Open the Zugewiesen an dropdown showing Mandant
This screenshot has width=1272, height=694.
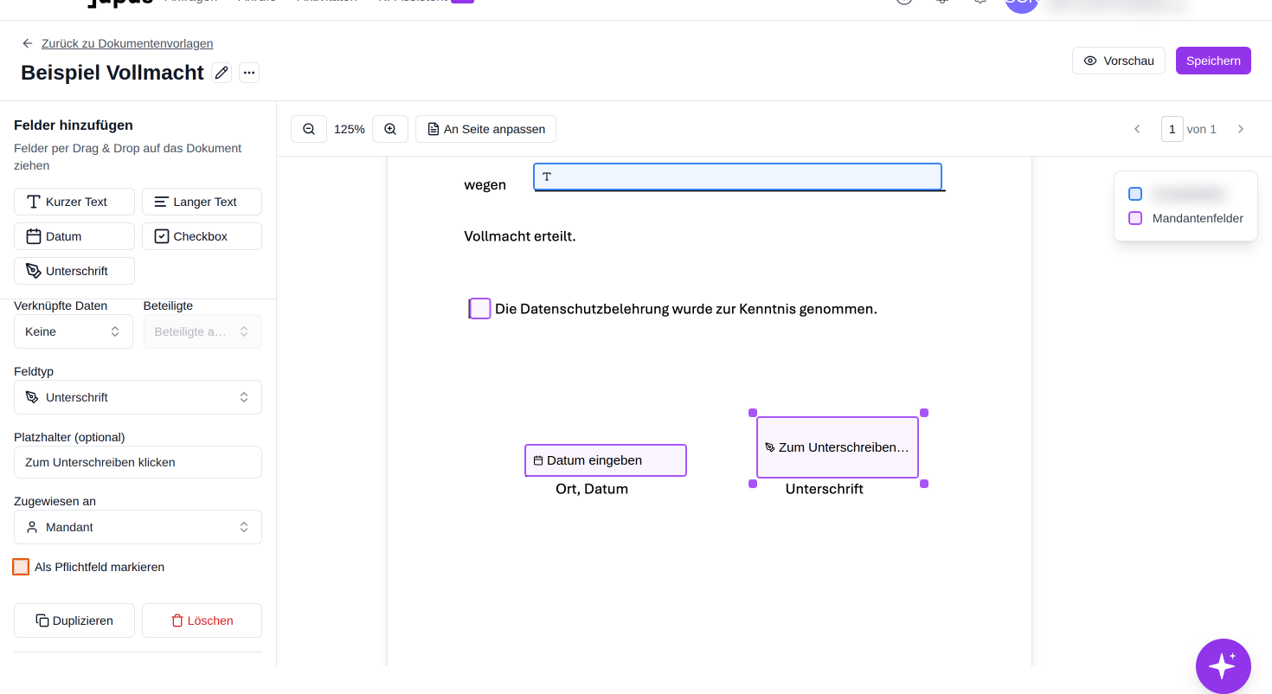[x=138, y=527]
